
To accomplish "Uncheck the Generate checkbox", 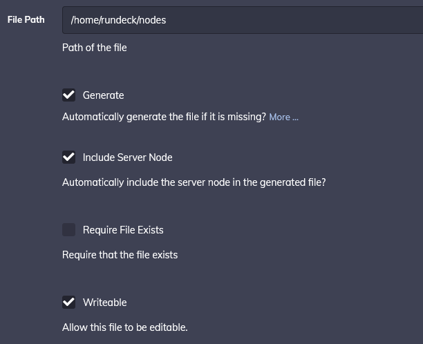I will [69, 95].
